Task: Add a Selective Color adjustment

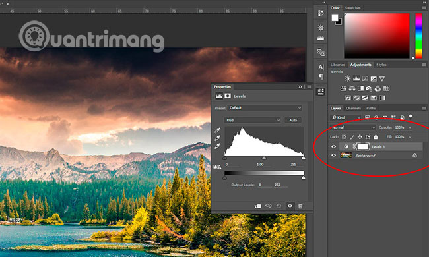Action: (374, 98)
